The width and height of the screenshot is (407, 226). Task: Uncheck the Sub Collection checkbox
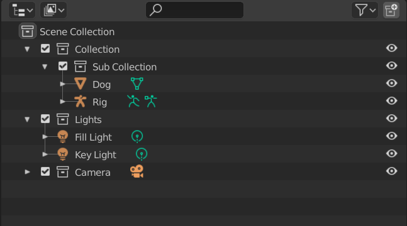(63, 66)
